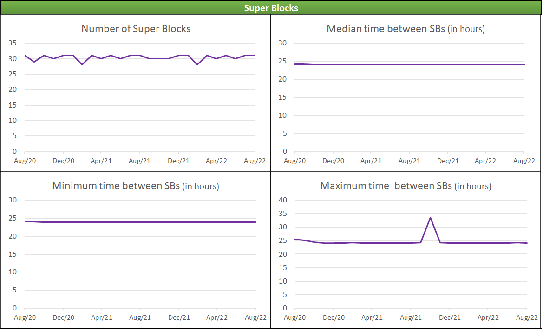Select the Maximum time between SBs title
Viewport: 543px width, 329px height.
pos(406,186)
